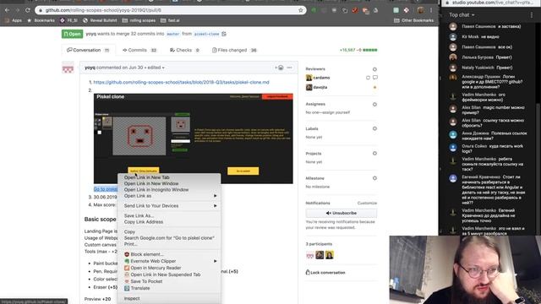This screenshot has width=541, height=304.
Task: Choose Open Link in Incognito Window
Action: point(169,190)
